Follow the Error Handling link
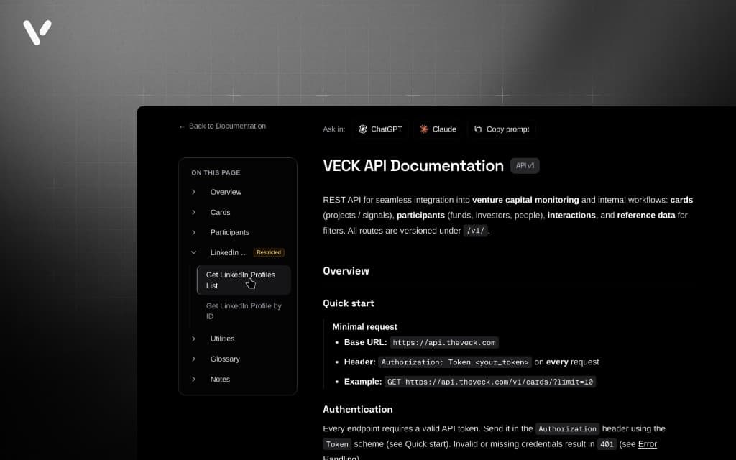The image size is (736, 460). point(648,444)
